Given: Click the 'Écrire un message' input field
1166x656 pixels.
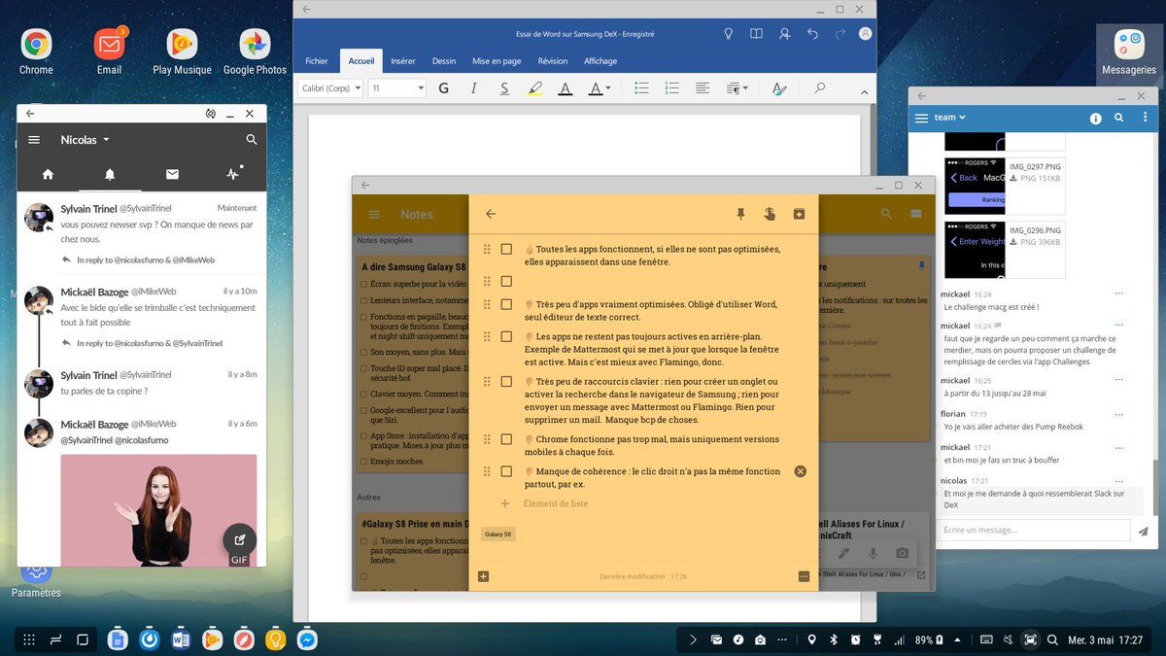Looking at the screenshot, I should (1033, 531).
